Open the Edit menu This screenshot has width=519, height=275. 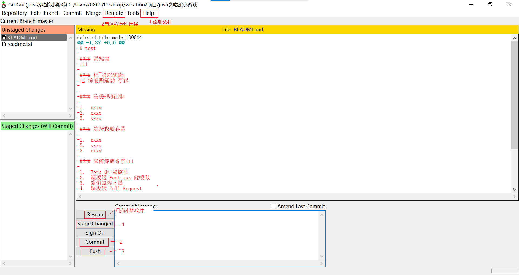(x=35, y=13)
